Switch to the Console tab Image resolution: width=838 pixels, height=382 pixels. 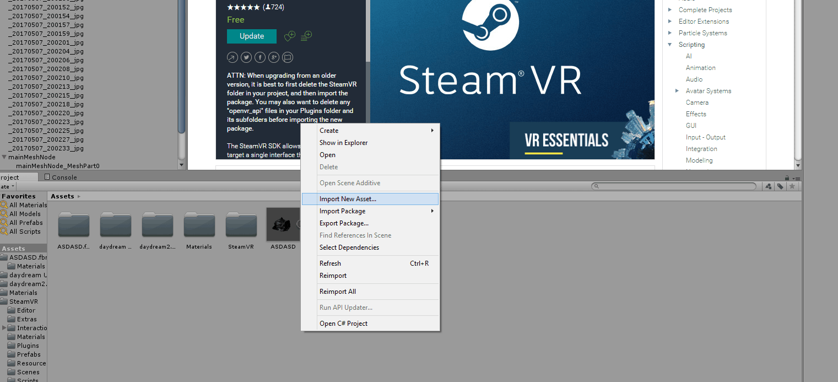(61, 177)
